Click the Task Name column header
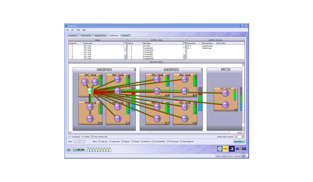Screen dimensions: 313x182 [163, 43]
